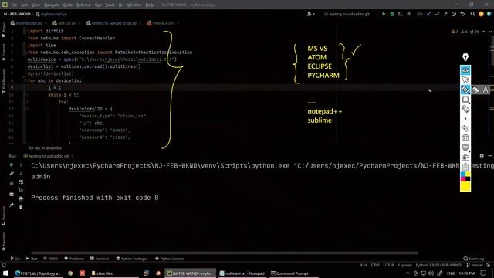This screenshot has width=494, height=278.
Task: Open the Python Console tool window
Action: click(170, 259)
